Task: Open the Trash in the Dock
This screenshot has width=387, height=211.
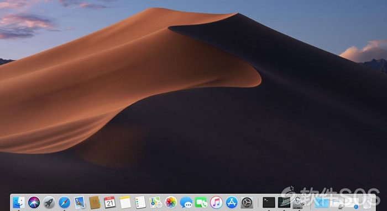Action: click(367, 202)
